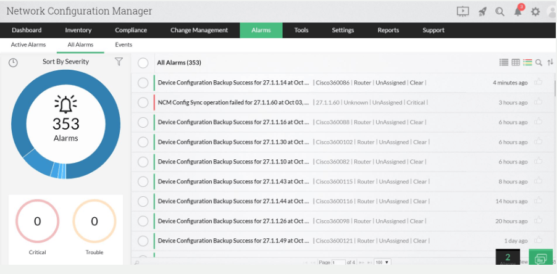Open the user profile avatar menu
Image resolution: width=557 pixels, height=274 pixels.
click(x=551, y=11)
